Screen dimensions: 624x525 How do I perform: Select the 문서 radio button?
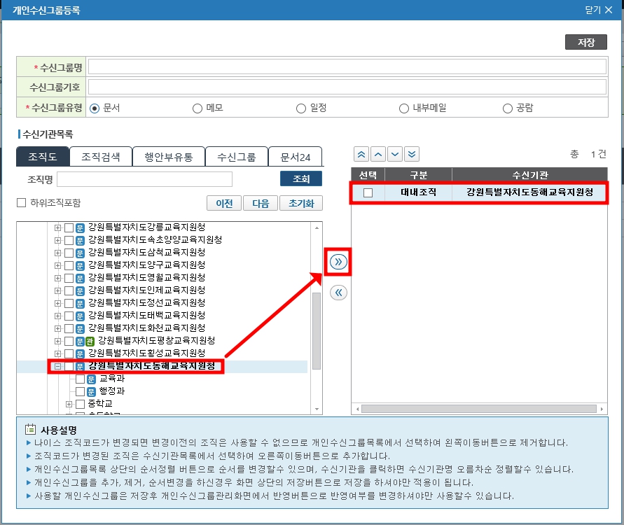pos(95,108)
